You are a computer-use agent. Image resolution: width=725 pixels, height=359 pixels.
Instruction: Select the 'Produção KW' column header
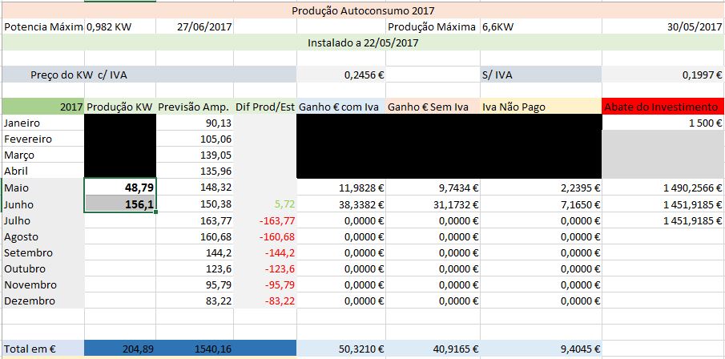(x=120, y=107)
